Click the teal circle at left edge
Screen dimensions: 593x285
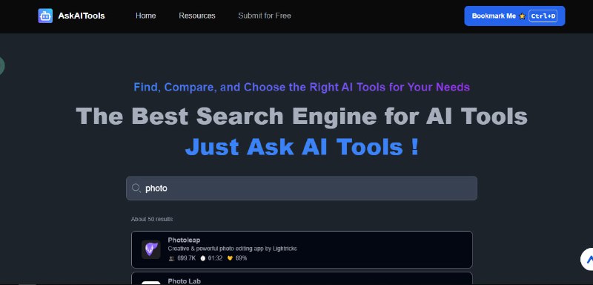click(x=1, y=65)
